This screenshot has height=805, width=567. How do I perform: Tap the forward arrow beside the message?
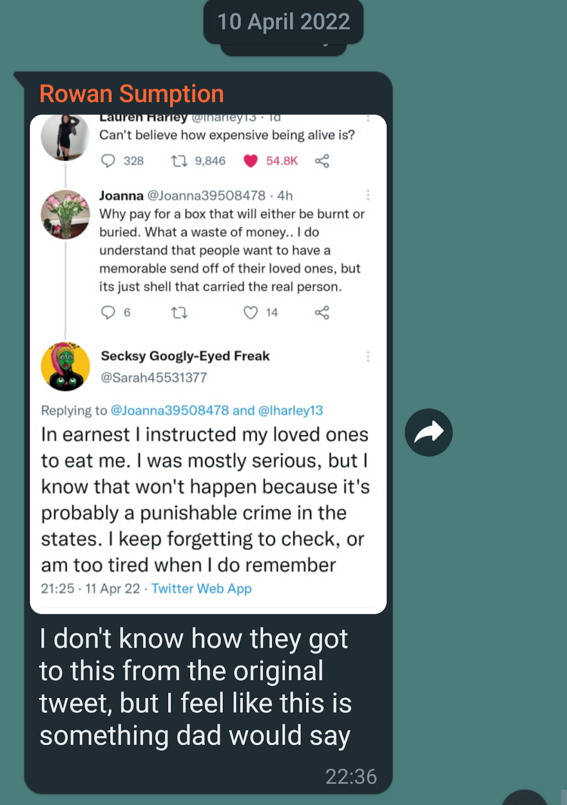(429, 432)
